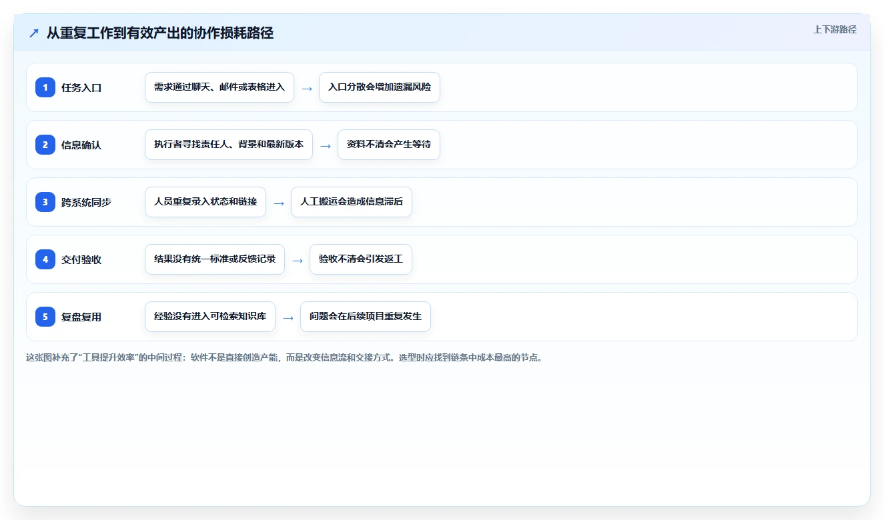Click the 上下游路径 label in the header

[x=835, y=29]
